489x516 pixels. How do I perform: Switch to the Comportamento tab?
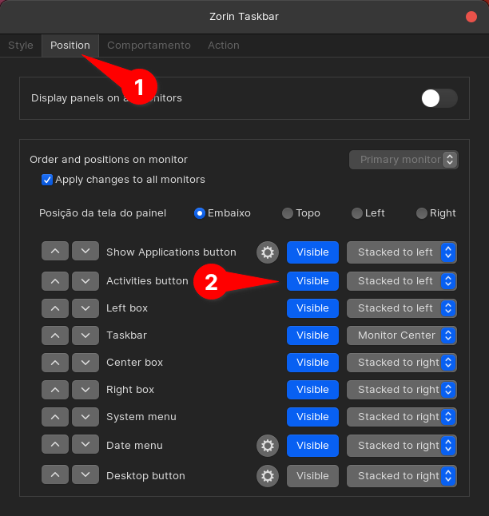point(149,46)
